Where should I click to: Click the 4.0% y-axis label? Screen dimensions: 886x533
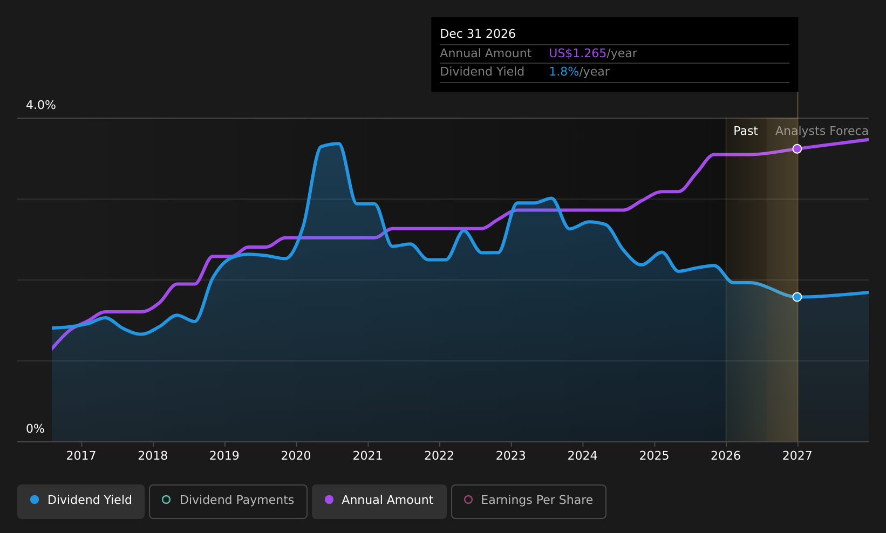(41, 105)
